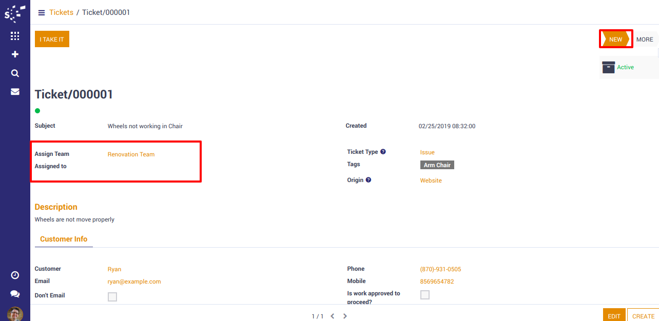
Task: Go to previous record arrow
Action: [332, 316]
